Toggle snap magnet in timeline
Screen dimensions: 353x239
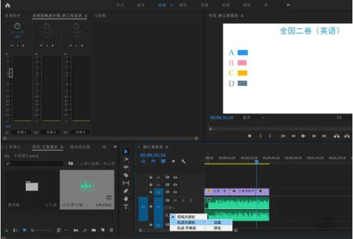[x=153, y=161]
